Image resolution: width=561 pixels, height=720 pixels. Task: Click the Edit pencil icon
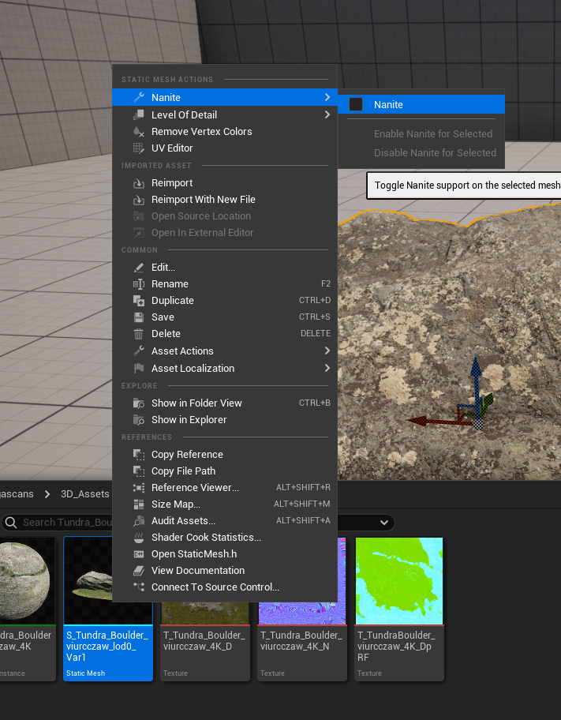click(x=139, y=268)
